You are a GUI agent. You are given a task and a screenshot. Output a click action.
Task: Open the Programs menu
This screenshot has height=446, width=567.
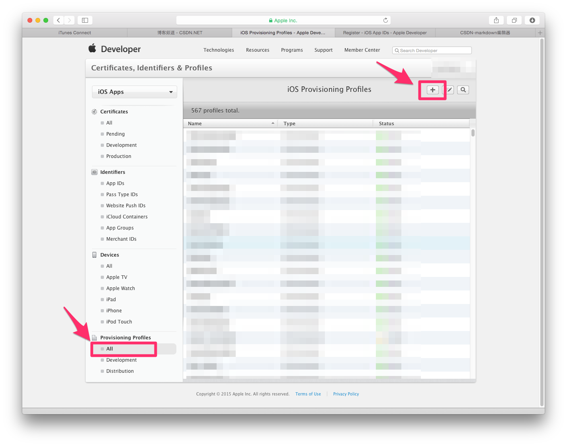[292, 50]
